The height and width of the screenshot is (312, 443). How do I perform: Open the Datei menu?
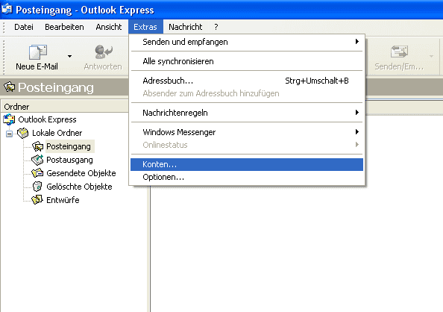tap(24, 27)
